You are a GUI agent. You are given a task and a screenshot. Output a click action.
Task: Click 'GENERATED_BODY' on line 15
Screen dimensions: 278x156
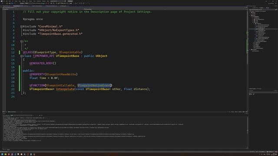coord(41,63)
